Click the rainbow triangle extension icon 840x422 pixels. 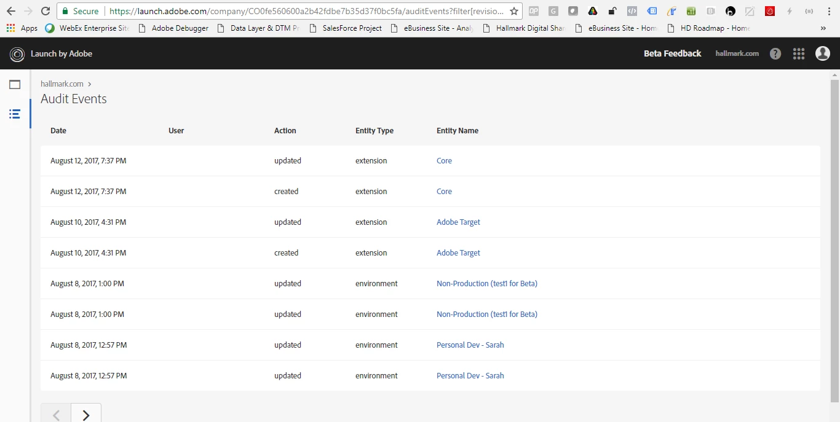[x=593, y=11]
